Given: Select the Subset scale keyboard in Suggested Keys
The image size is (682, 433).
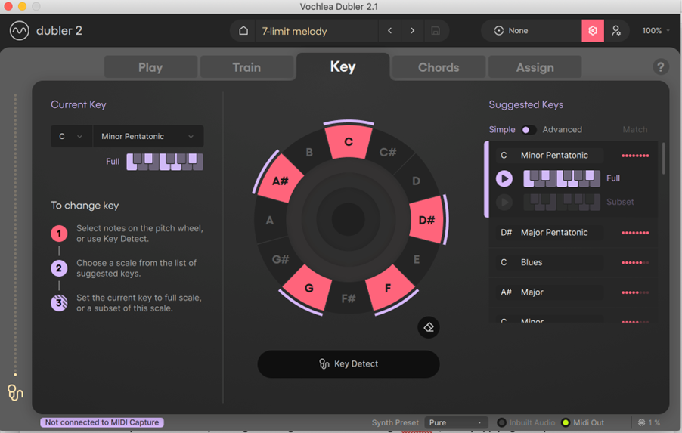Looking at the screenshot, I should tap(562, 203).
